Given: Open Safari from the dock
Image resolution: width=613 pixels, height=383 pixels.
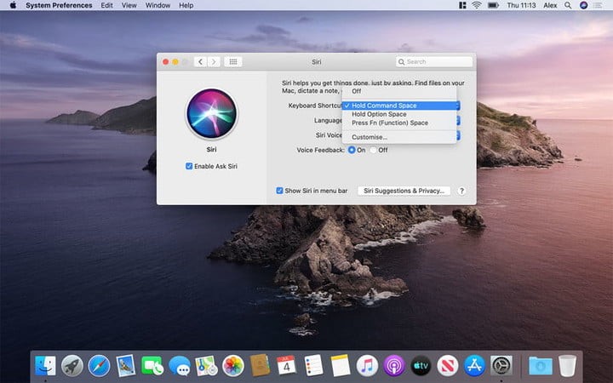Looking at the screenshot, I should click(x=99, y=366).
